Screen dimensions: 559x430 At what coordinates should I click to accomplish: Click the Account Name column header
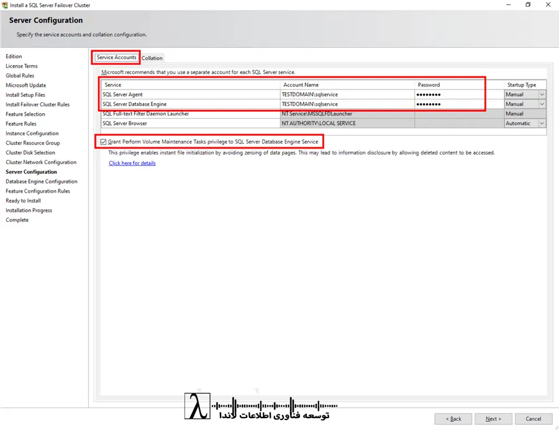pyautogui.click(x=347, y=85)
